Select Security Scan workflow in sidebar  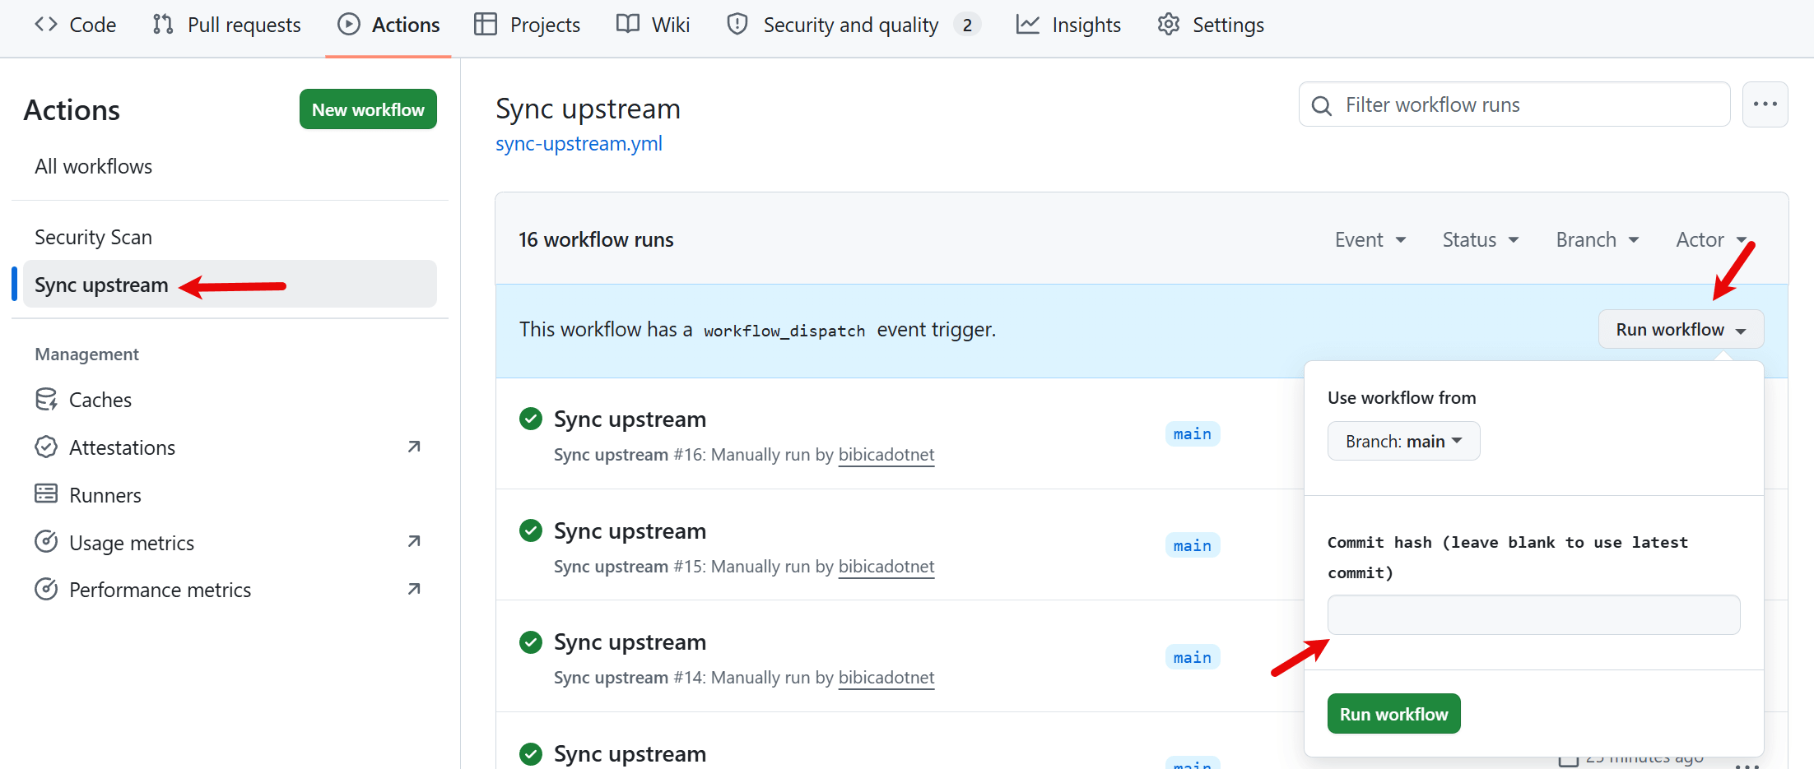93,237
